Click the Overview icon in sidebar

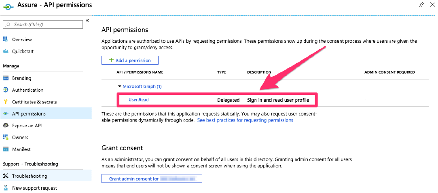(6, 40)
